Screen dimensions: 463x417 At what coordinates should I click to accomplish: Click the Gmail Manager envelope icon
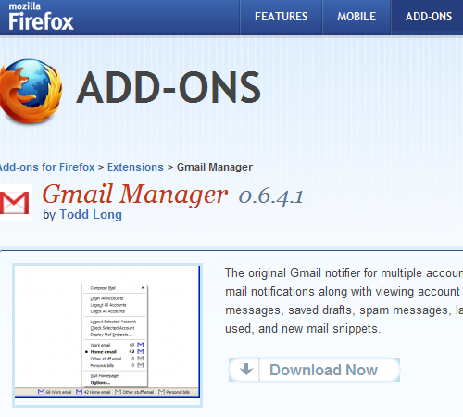(15, 203)
